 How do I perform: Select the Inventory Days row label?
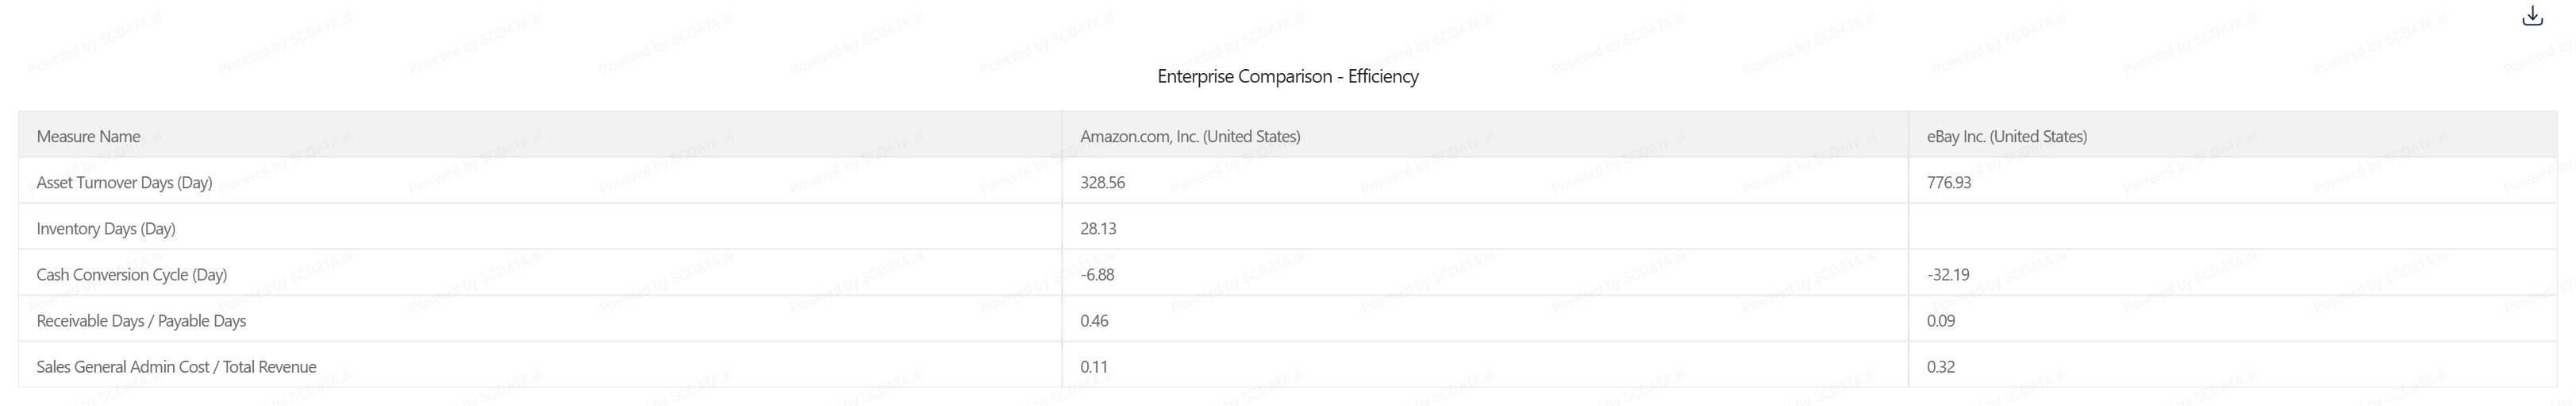pos(106,228)
